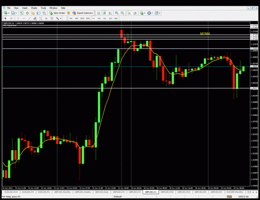The image size is (260, 200).
Task: Switch timeframe to M15
Action: 82,19
